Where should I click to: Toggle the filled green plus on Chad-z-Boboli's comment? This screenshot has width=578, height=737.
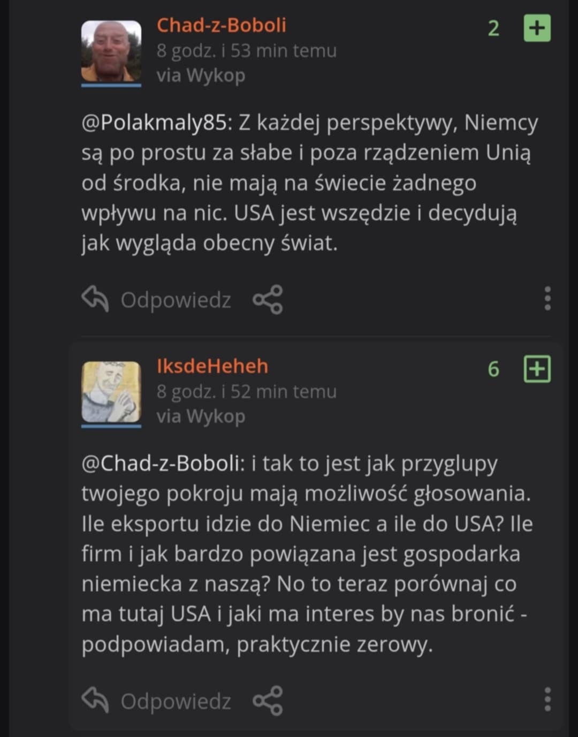pyautogui.click(x=537, y=28)
